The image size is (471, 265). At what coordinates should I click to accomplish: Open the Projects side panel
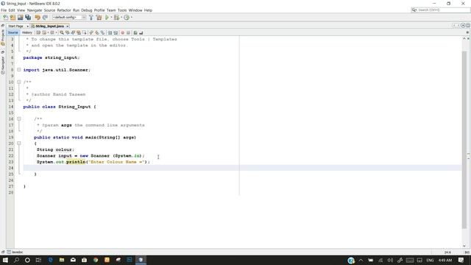3,38
